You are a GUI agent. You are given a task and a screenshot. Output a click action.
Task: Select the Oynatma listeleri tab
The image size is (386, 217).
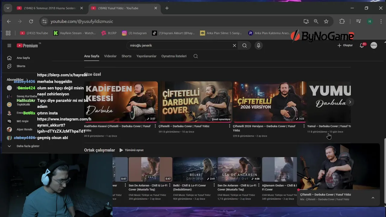pyautogui.click(x=174, y=56)
